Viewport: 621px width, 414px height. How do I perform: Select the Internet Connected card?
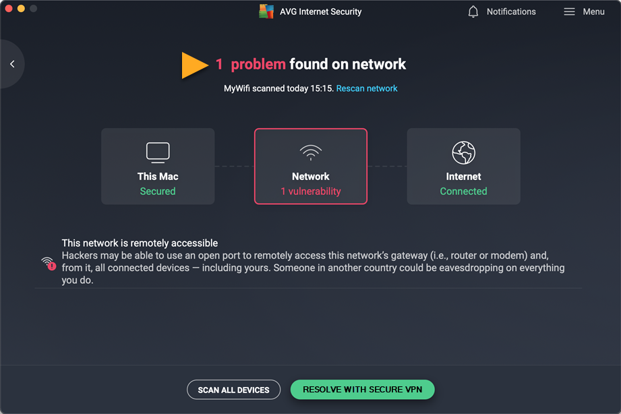point(463,167)
